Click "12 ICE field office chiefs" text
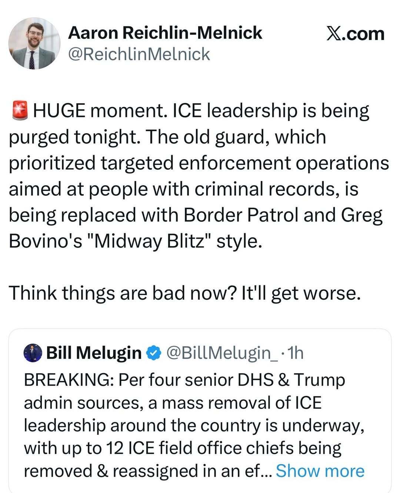Screen dimensions: 400x493 (x=200, y=448)
